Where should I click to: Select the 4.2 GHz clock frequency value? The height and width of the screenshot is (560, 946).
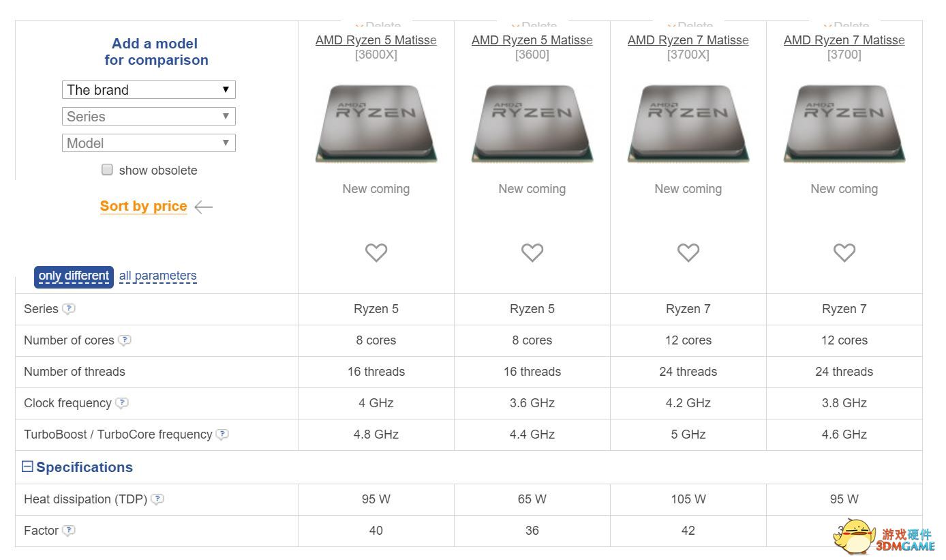click(x=688, y=403)
